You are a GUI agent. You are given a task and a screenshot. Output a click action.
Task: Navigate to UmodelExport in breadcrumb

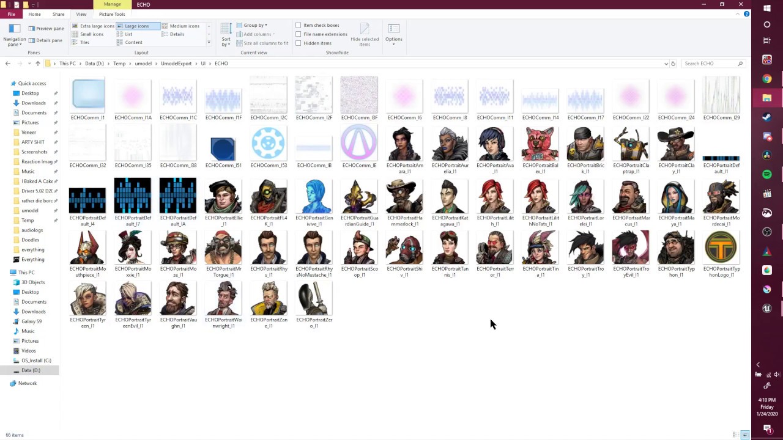(176, 64)
